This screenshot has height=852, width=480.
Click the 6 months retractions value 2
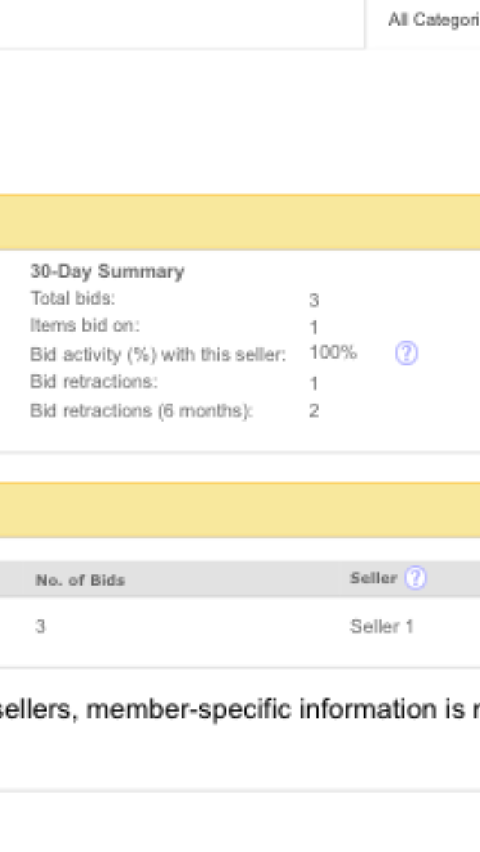[314, 410]
